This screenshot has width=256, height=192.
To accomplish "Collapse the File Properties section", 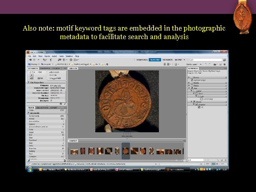I will click(28, 82).
